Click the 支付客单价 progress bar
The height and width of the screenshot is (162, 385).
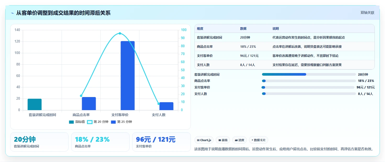coord(308,87)
